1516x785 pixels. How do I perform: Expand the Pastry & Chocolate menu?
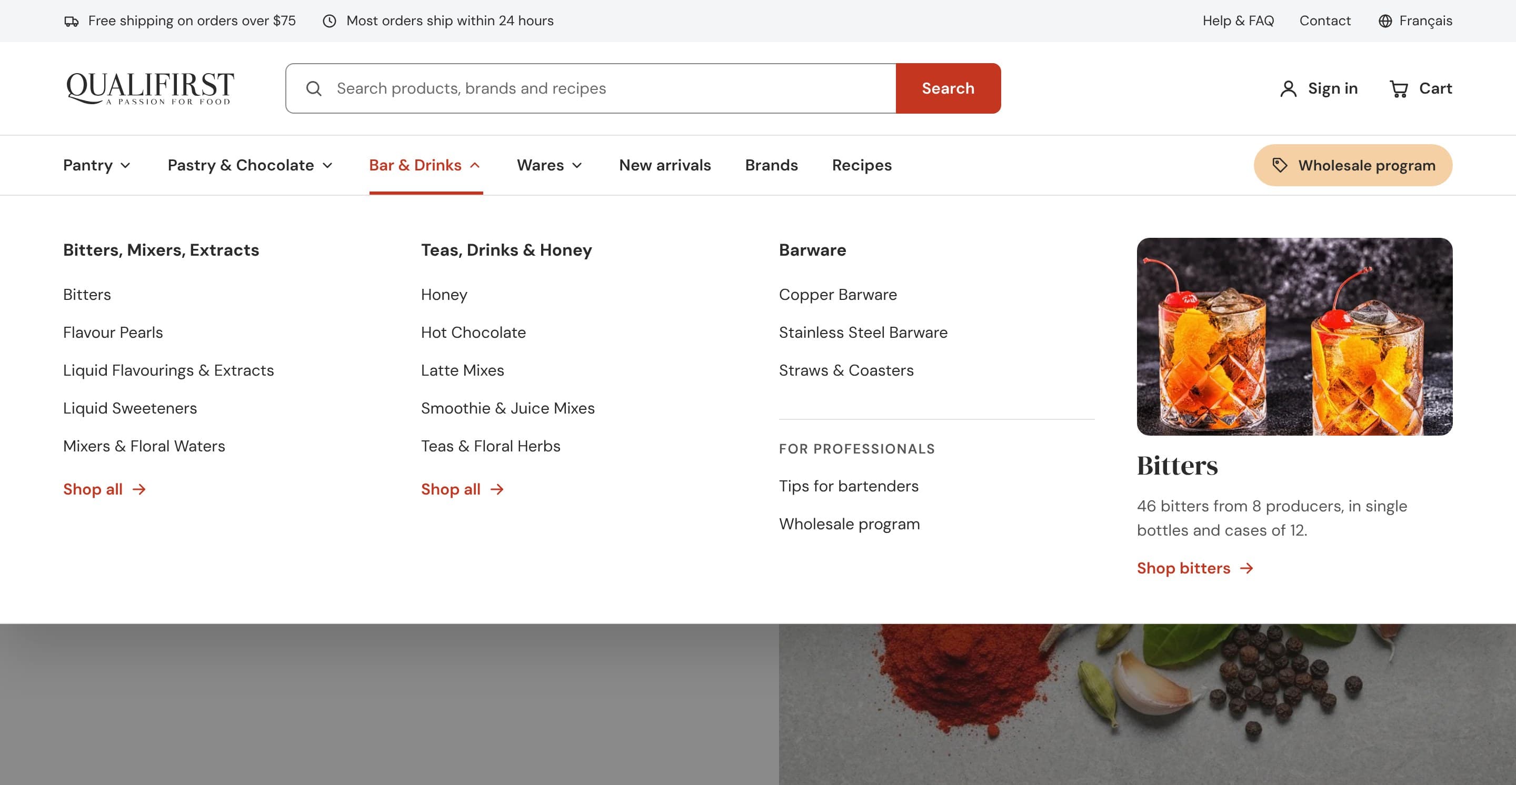pyautogui.click(x=250, y=165)
